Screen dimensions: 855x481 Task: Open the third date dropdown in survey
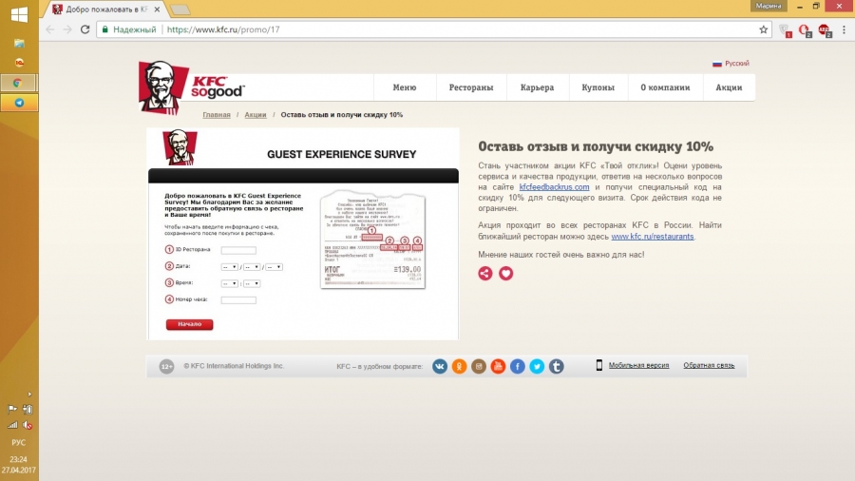[274, 267]
